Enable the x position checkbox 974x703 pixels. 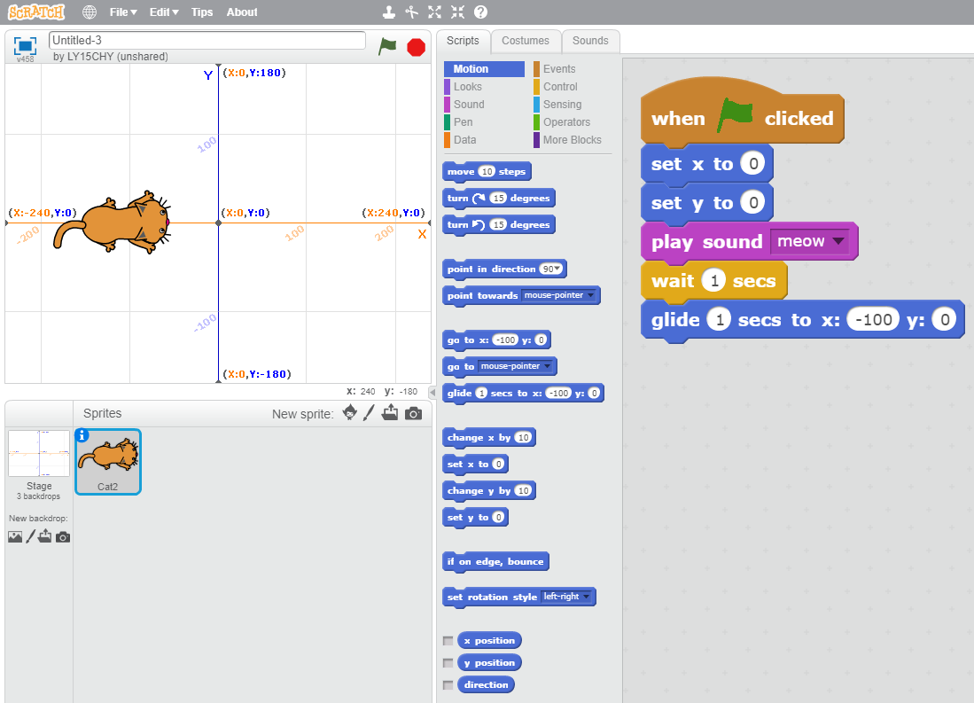click(x=448, y=641)
